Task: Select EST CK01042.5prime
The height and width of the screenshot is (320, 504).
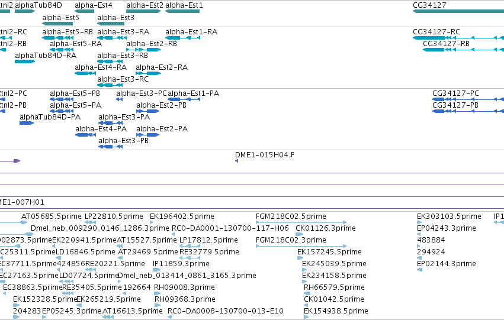Action: [306, 305]
